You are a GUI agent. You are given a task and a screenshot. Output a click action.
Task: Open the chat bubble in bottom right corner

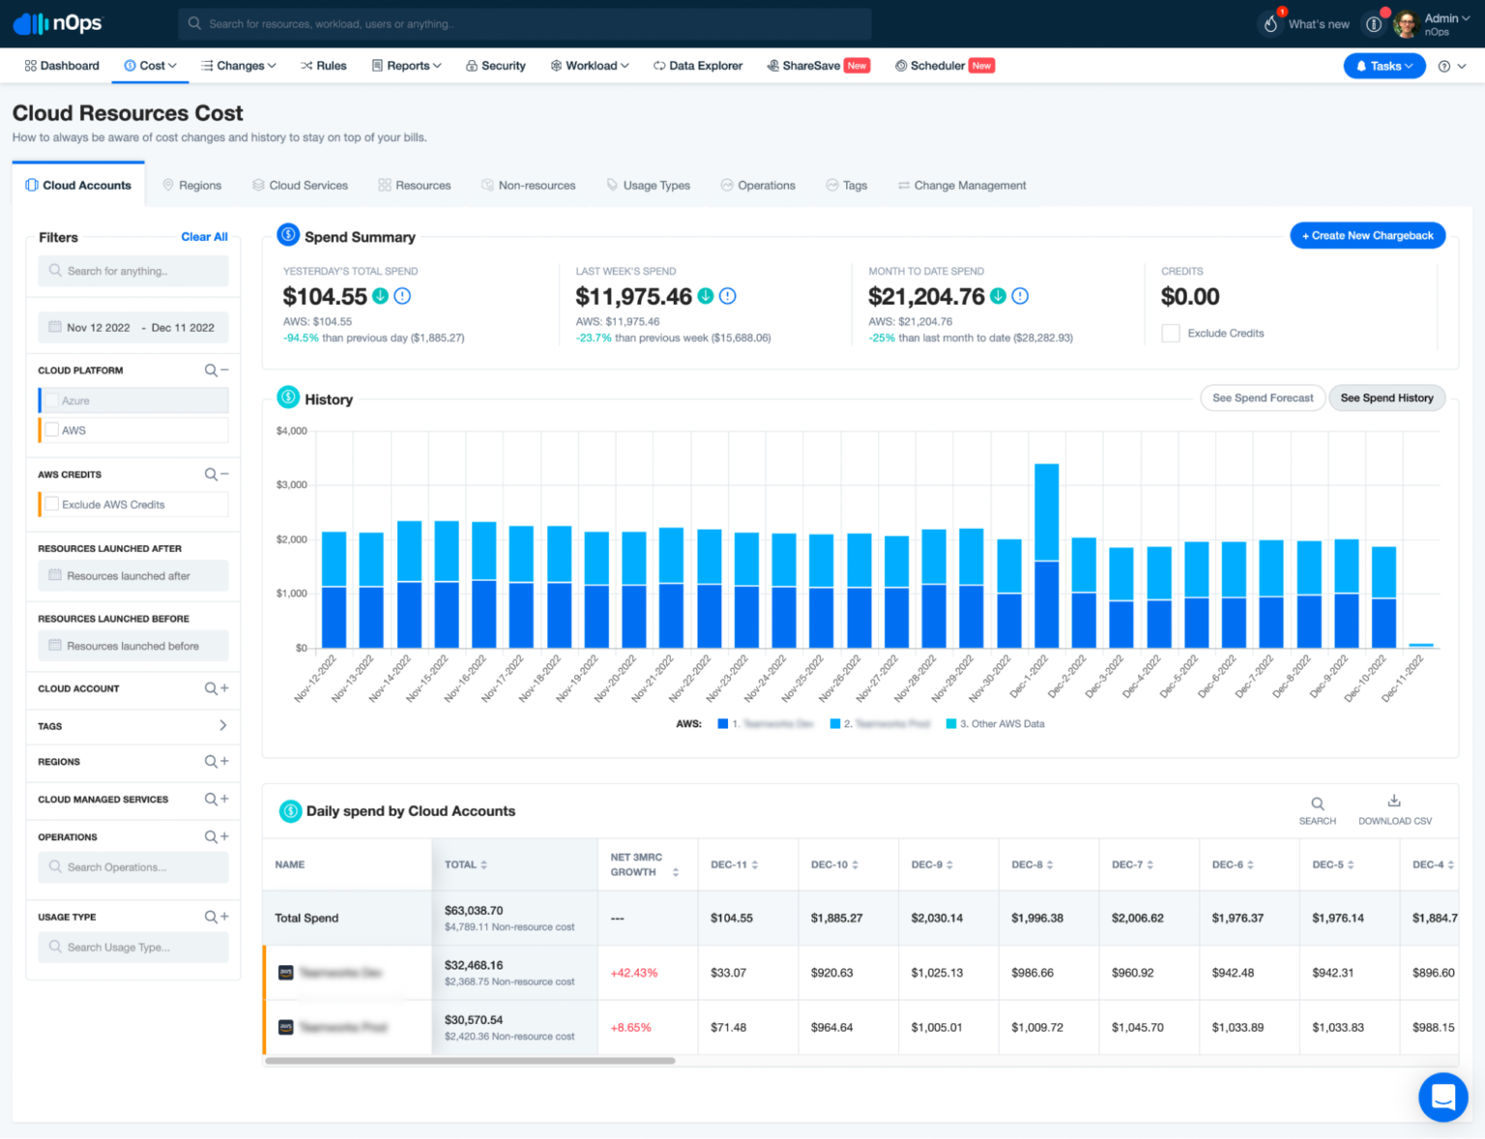tap(1443, 1096)
